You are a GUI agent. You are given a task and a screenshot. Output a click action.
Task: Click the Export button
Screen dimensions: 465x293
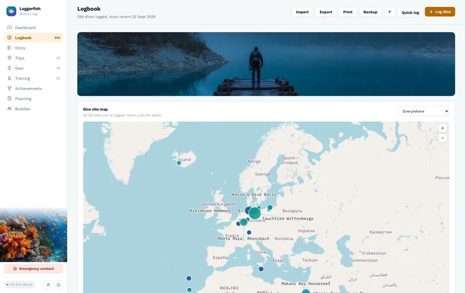click(x=325, y=12)
